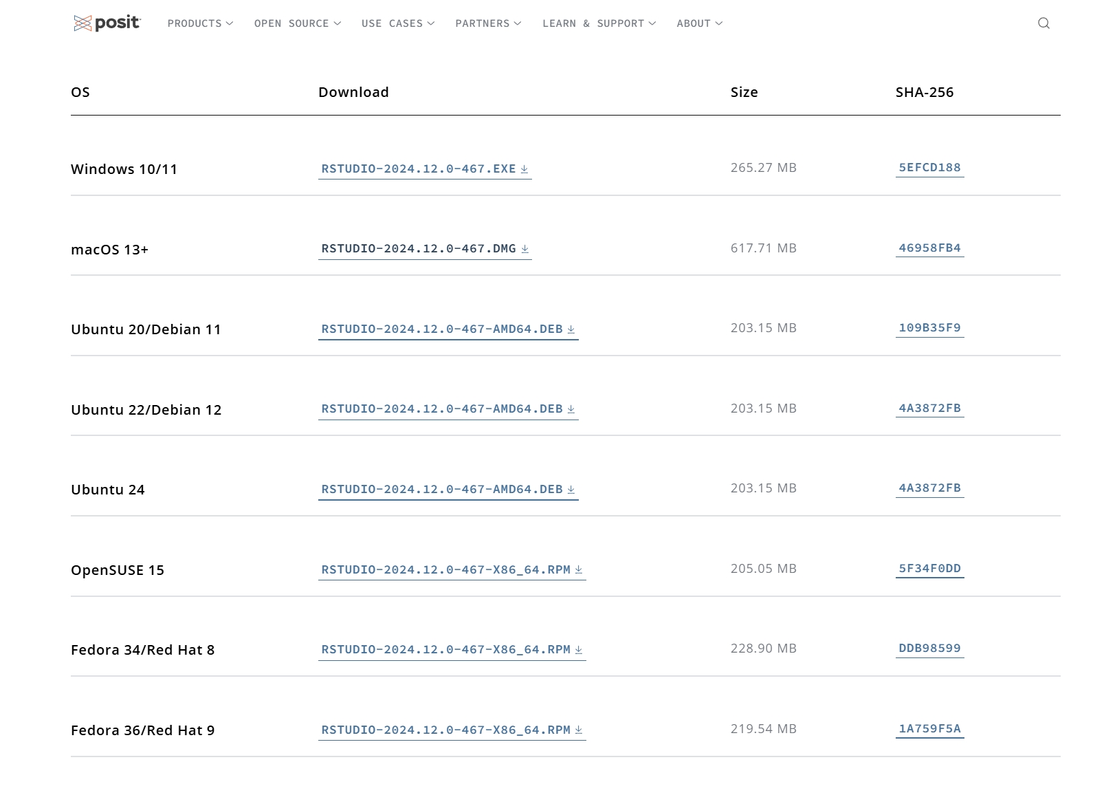Expand the Partners menu chevron
Screen dimensions: 1104x795
[518, 23]
